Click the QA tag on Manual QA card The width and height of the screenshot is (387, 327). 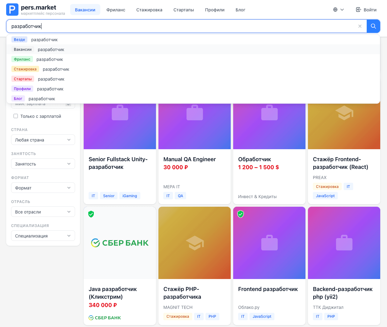click(180, 196)
